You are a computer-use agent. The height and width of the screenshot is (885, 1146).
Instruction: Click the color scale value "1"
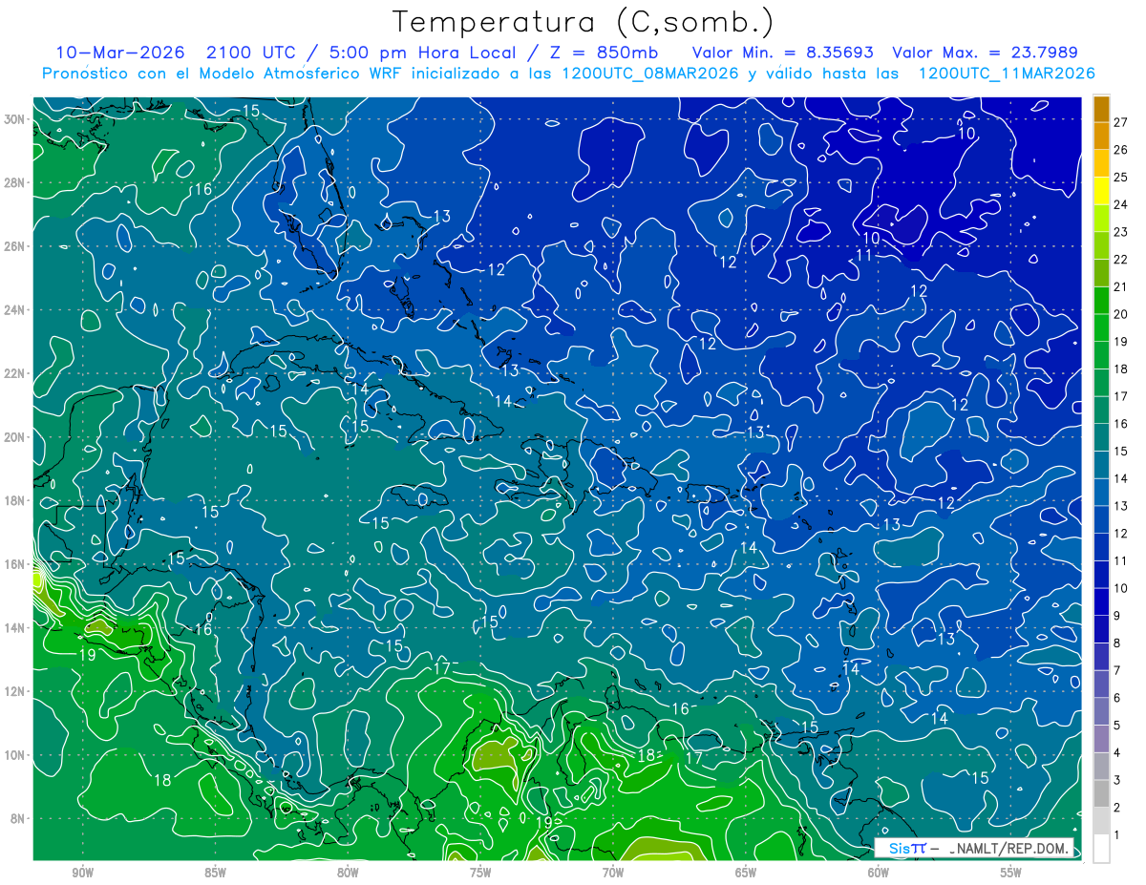1117,835
